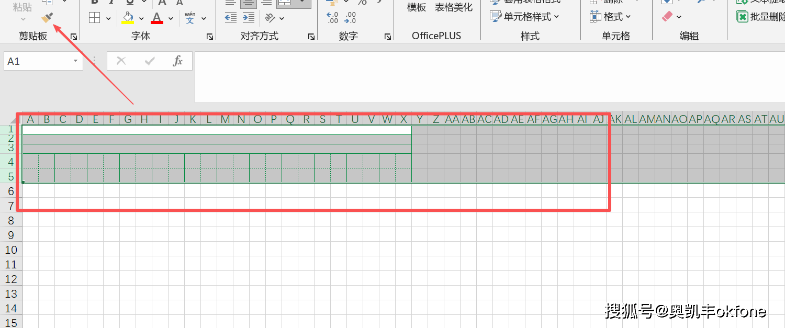Click the increase decimal places icon
This screenshot has width=785, height=328.
click(x=332, y=18)
